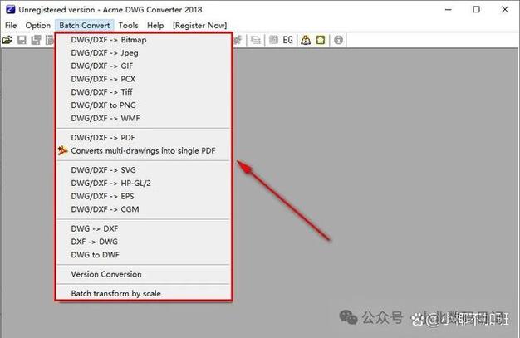The height and width of the screenshot is (338, 520).
Task: Click the gray page icon left of BG
Action: [272, 39]
